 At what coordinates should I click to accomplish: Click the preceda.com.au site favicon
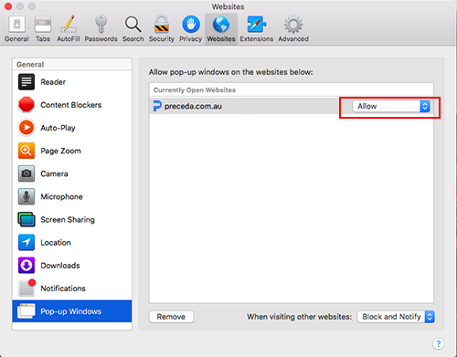pos(157,106)
